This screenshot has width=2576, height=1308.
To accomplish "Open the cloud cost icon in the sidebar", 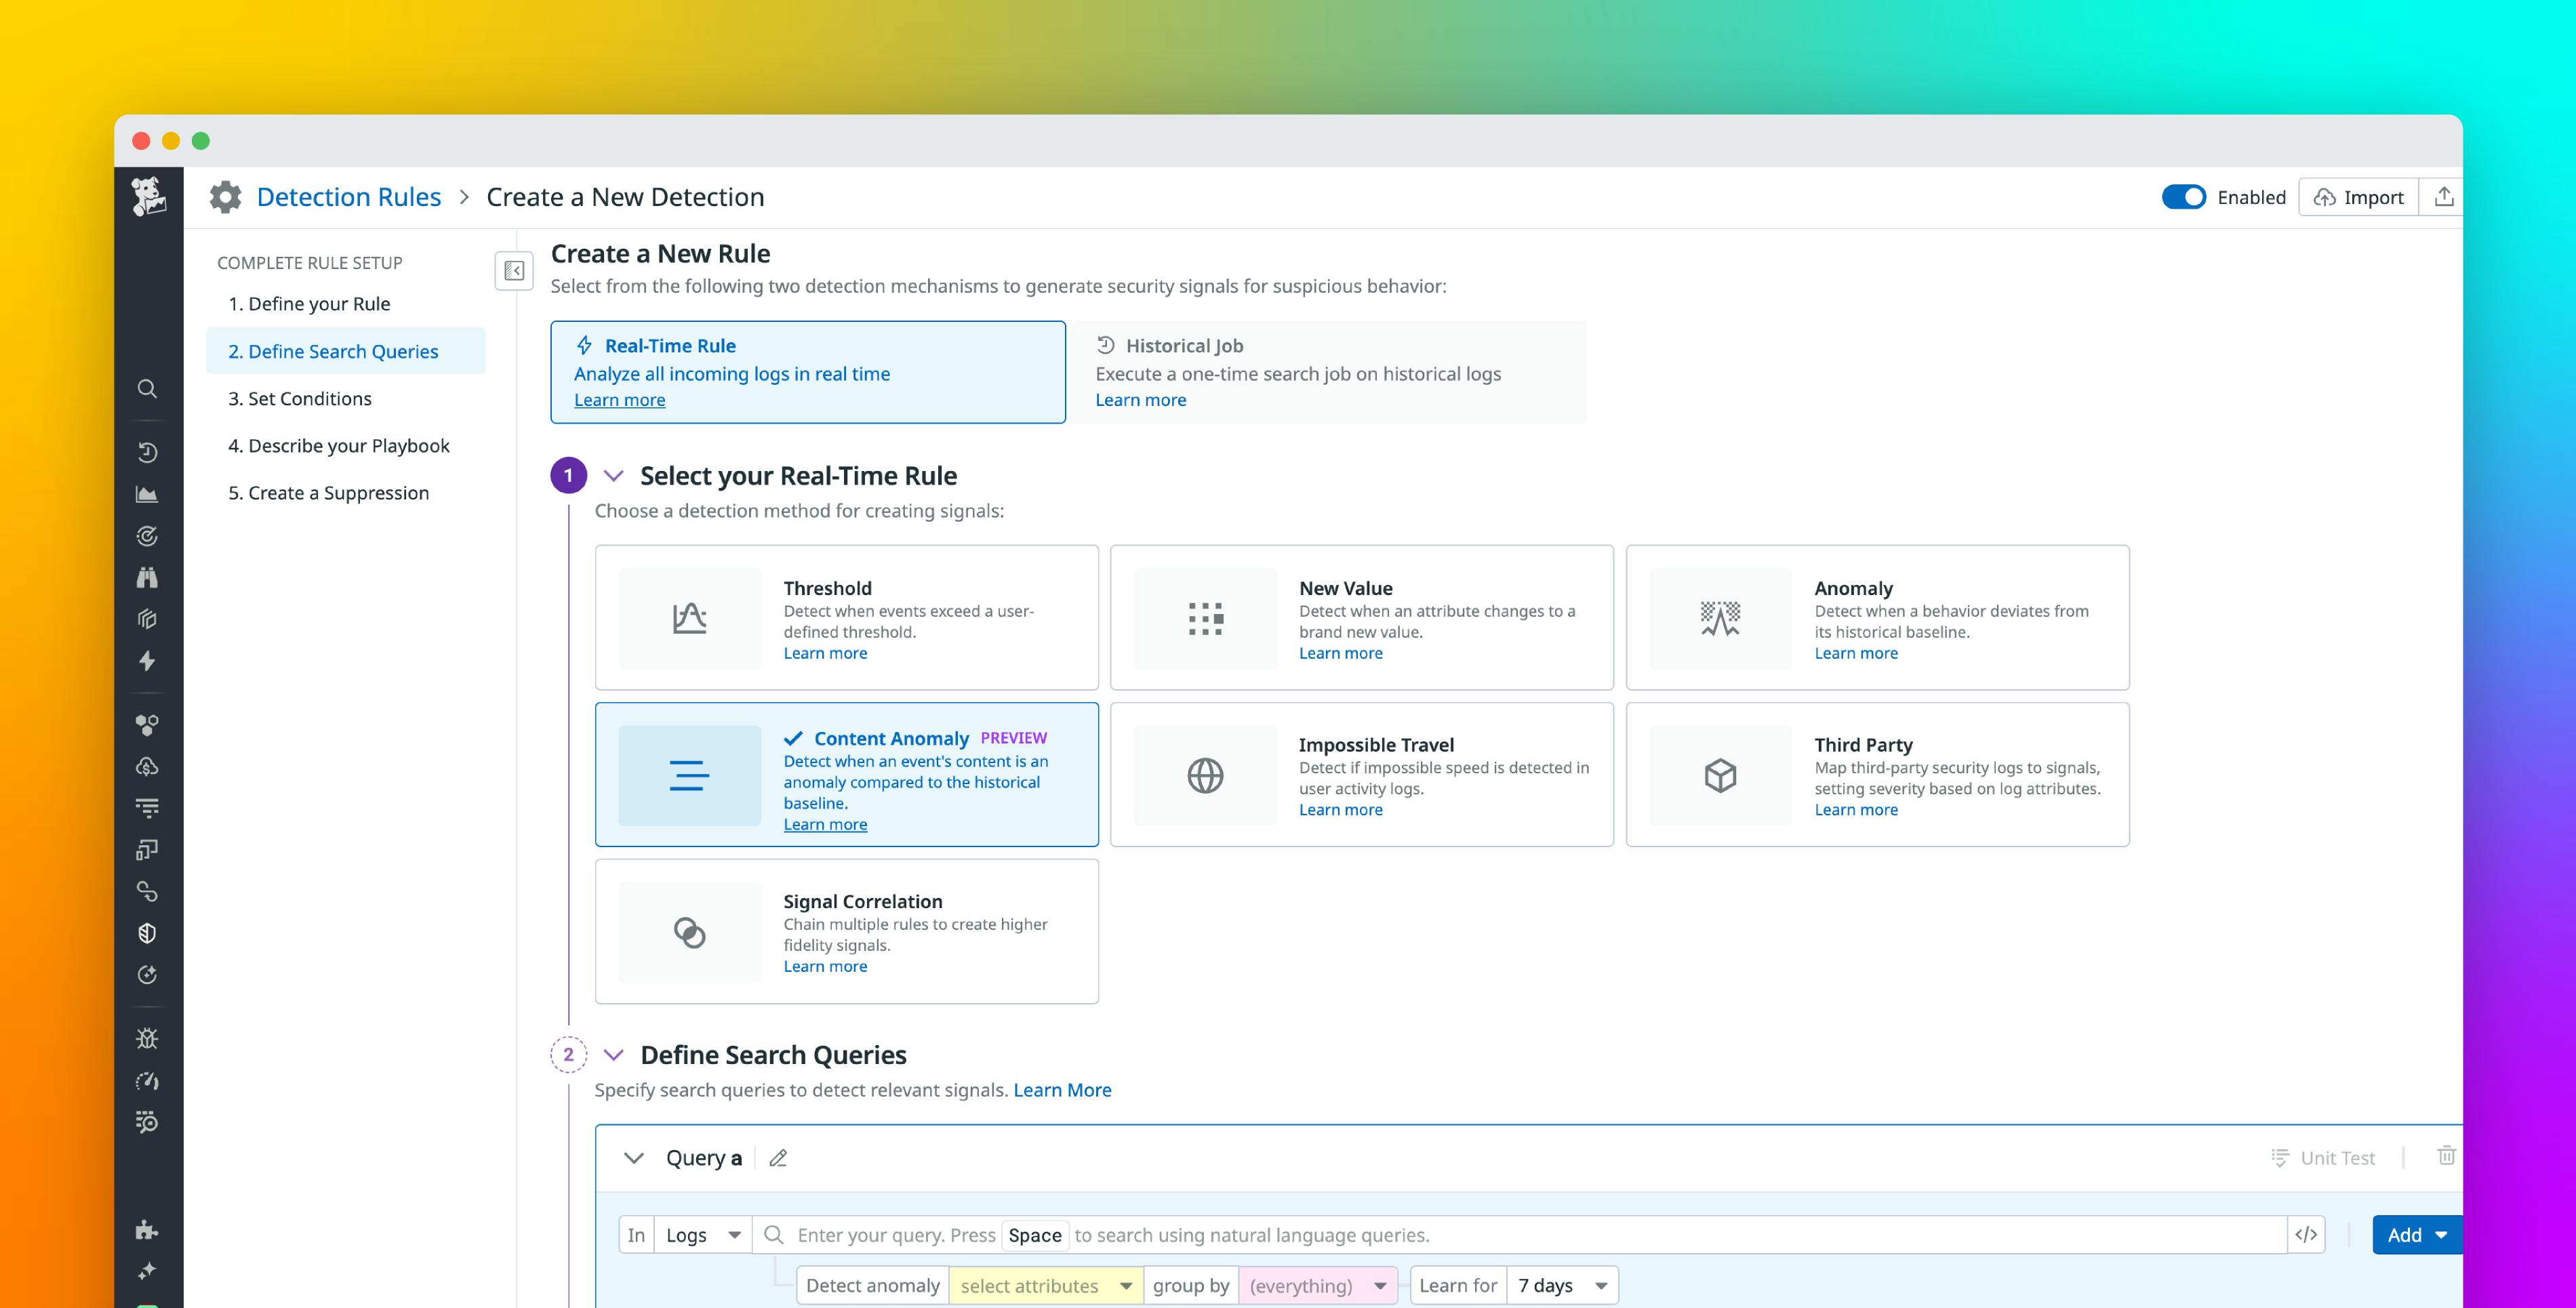I will [147, 767].
